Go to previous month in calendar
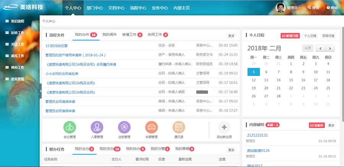The width and height of the screenshot is (344, 167). click(x=320, y=48)
